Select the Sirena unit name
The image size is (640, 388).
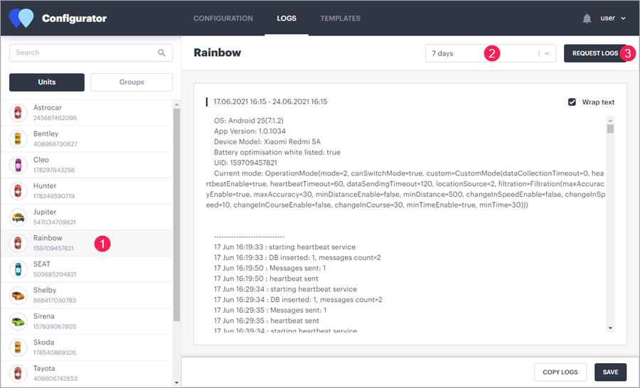click(x=43, y=316)
